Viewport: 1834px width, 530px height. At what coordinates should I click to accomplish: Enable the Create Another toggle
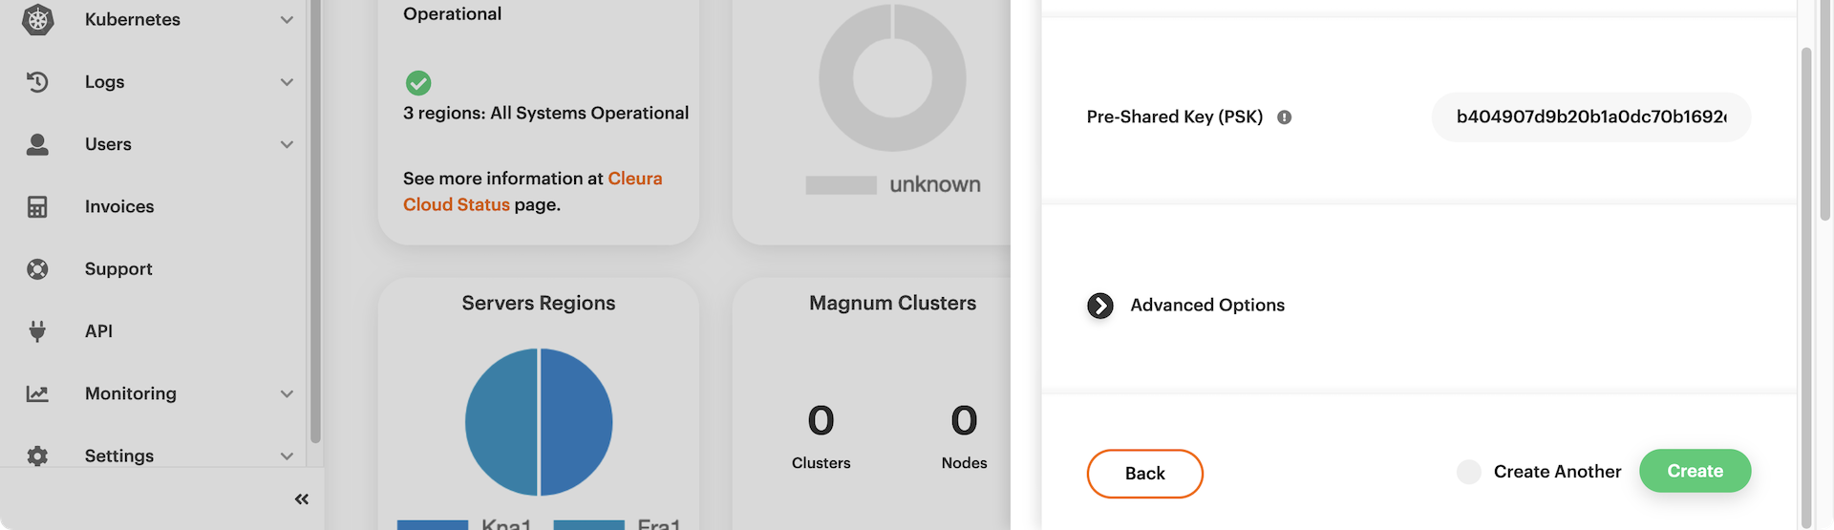coord(1469,472)
